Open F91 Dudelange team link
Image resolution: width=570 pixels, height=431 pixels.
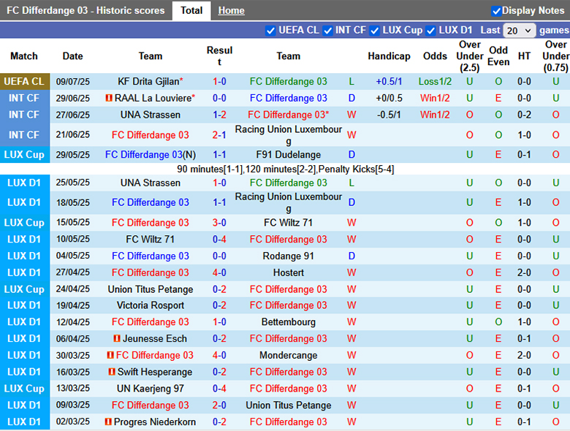coord(288,155)
